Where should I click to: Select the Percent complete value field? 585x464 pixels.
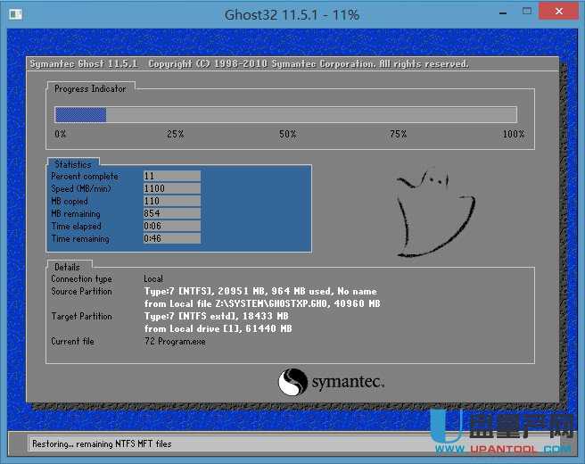coord(171,177)
